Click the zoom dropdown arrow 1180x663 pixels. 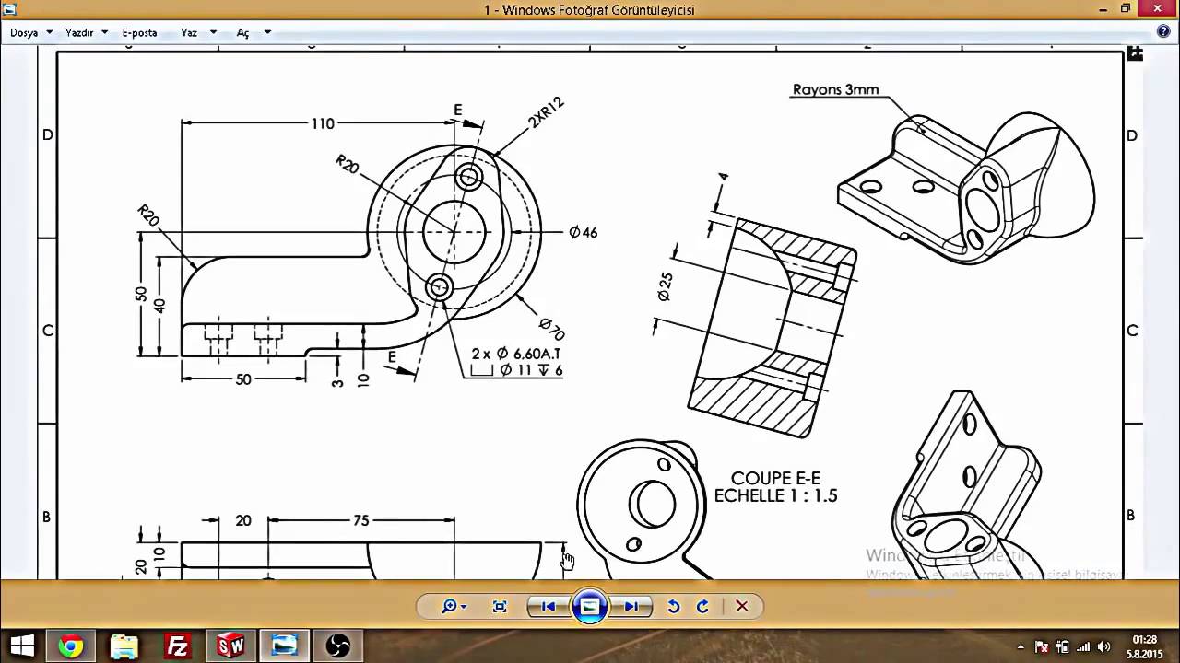463,607
